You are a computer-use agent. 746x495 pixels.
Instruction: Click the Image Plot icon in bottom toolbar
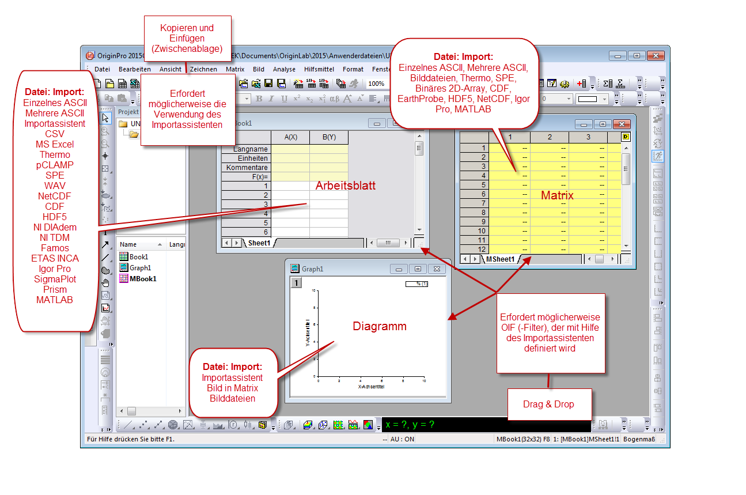pyautogui.click(x=368, y=425)
